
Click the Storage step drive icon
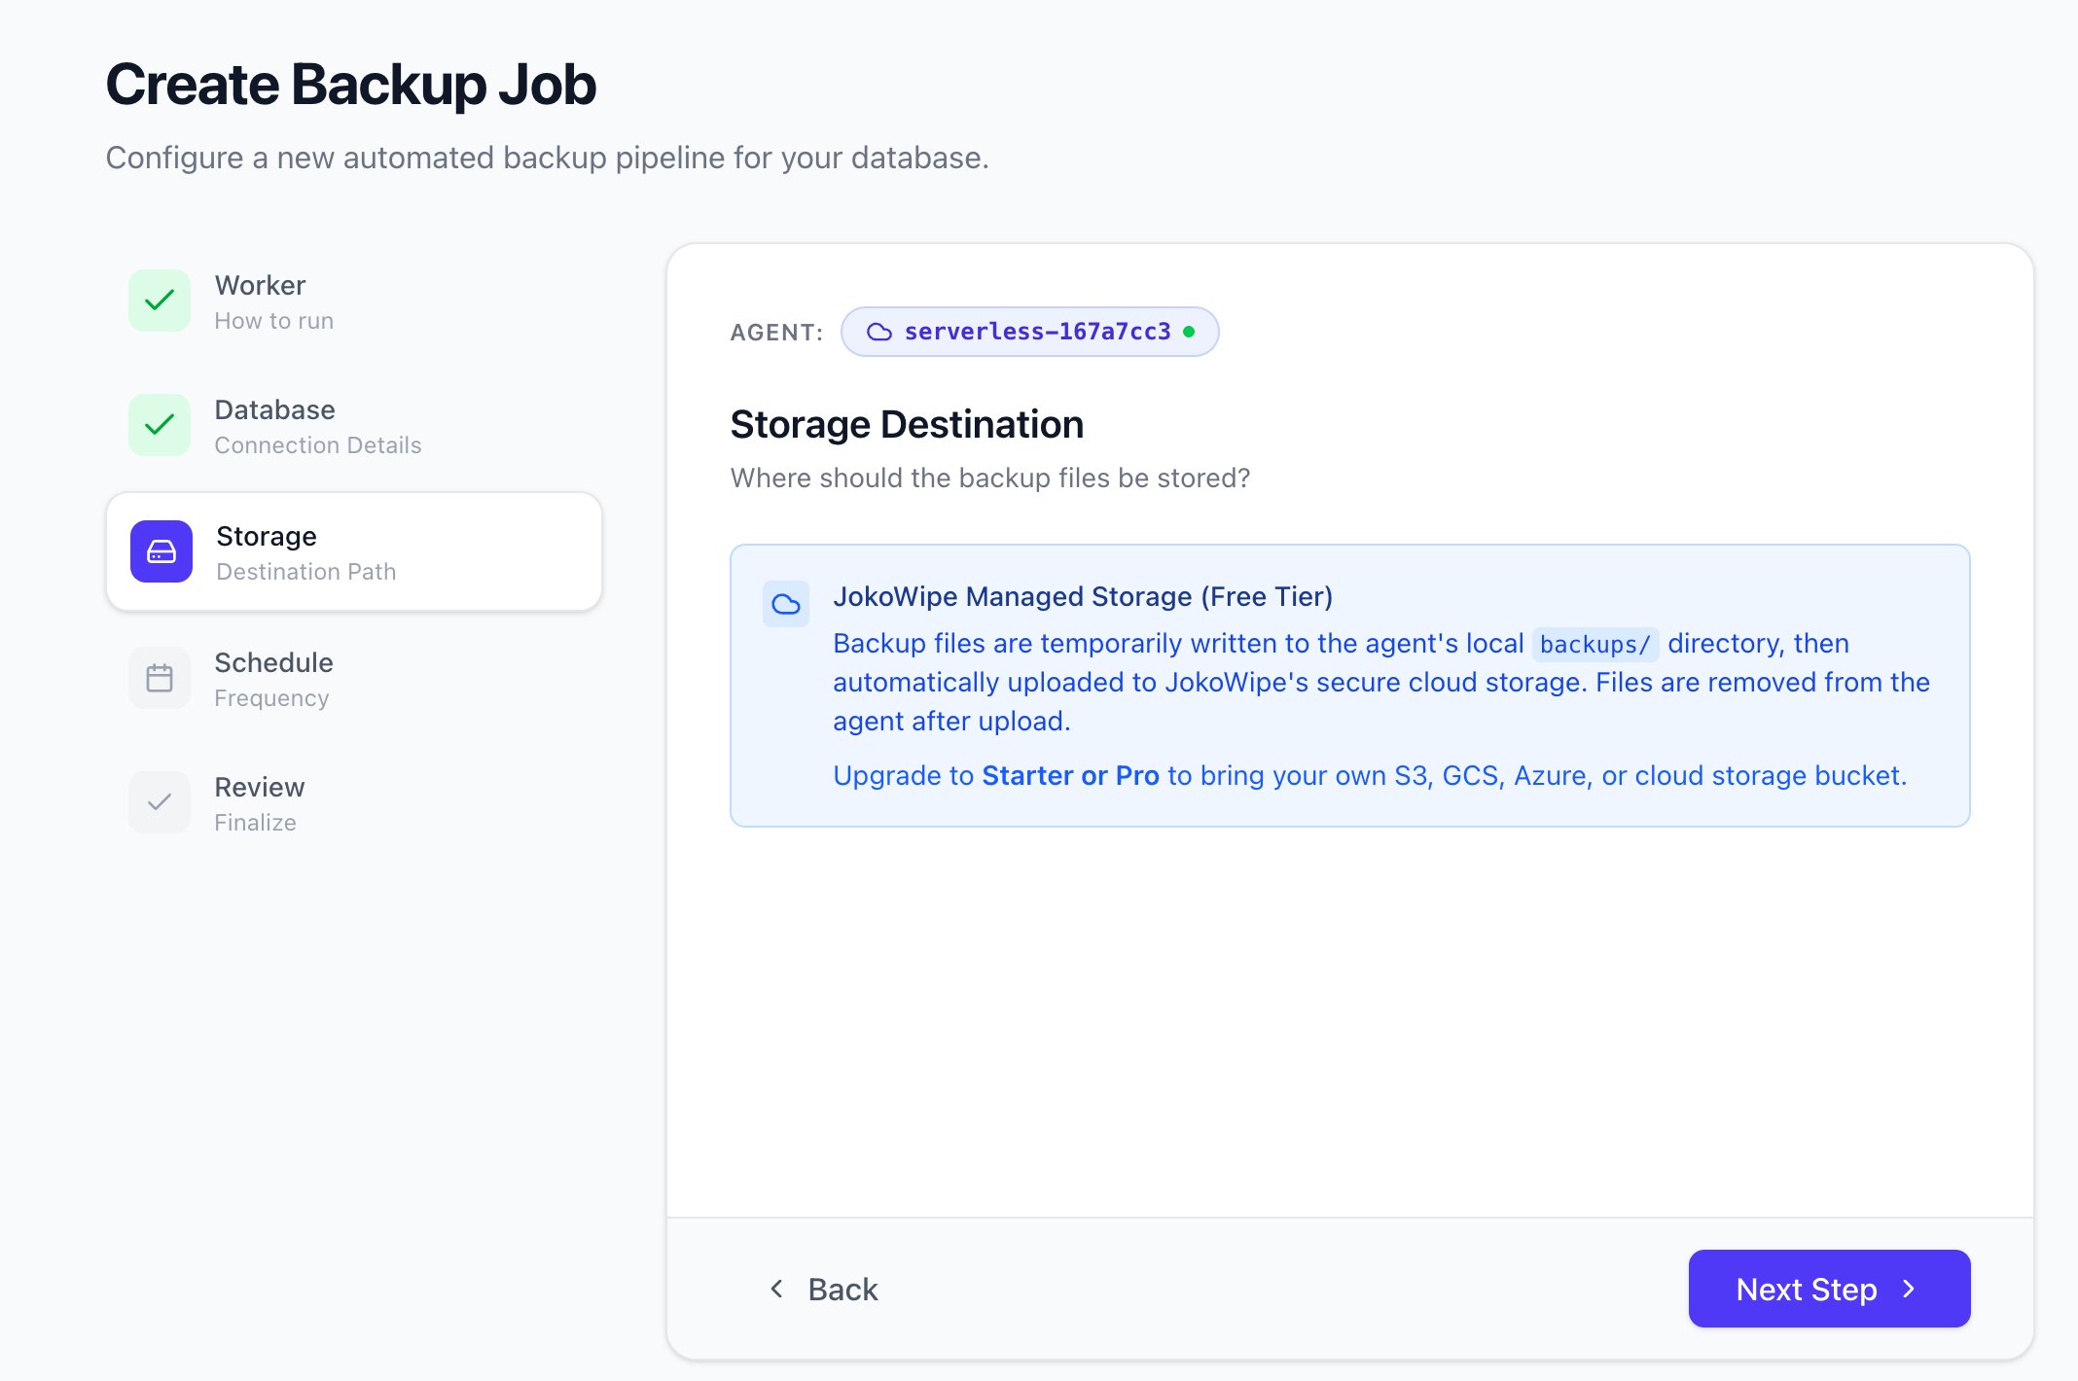161,551
